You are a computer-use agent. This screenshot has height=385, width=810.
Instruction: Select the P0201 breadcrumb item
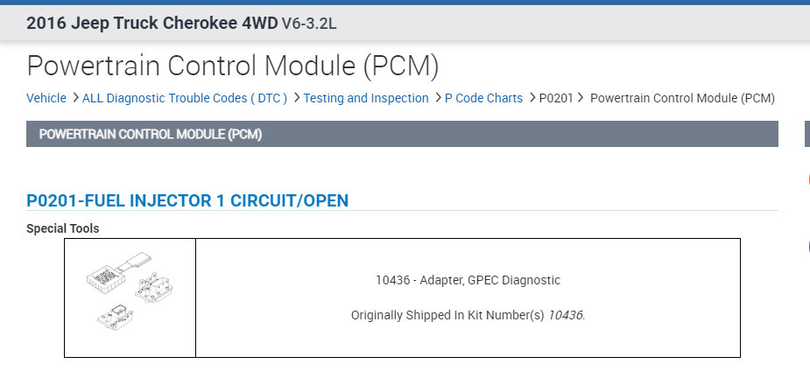[556, 98]
